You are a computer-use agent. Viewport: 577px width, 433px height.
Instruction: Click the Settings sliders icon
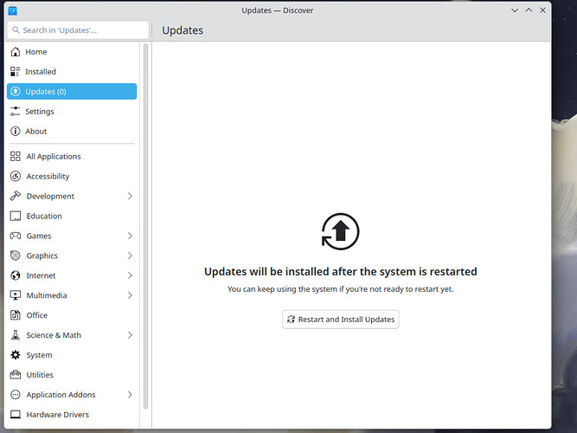coord(15,112)
